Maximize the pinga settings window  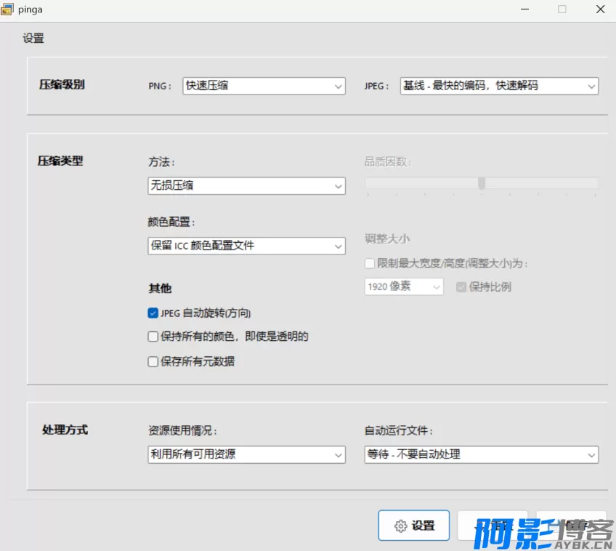562,9
